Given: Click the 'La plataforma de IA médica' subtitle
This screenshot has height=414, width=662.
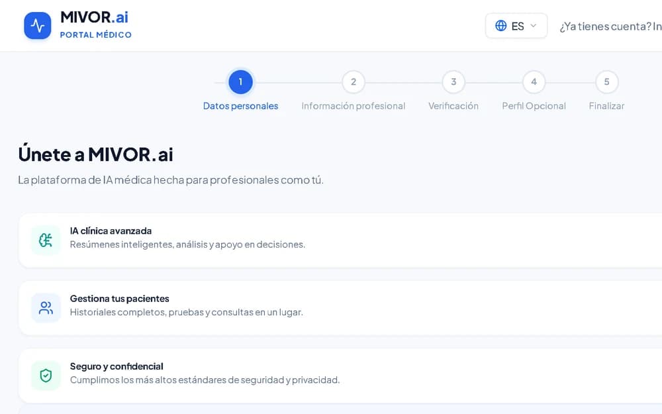Looking at the screenshot, I should 171,180.
